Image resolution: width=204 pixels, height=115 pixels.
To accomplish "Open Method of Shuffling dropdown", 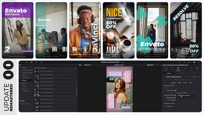I will [186, 95].
